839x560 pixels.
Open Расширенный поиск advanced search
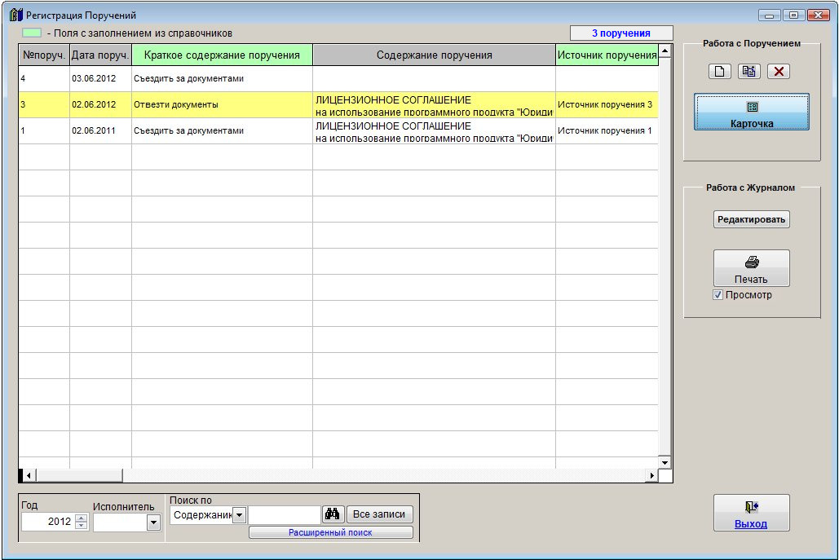(x=331, y=532)
